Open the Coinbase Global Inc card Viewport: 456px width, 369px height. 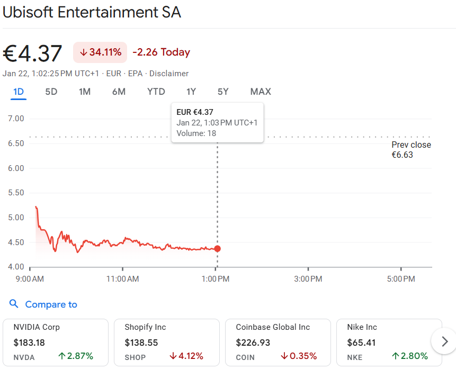[x=278, y=342]
